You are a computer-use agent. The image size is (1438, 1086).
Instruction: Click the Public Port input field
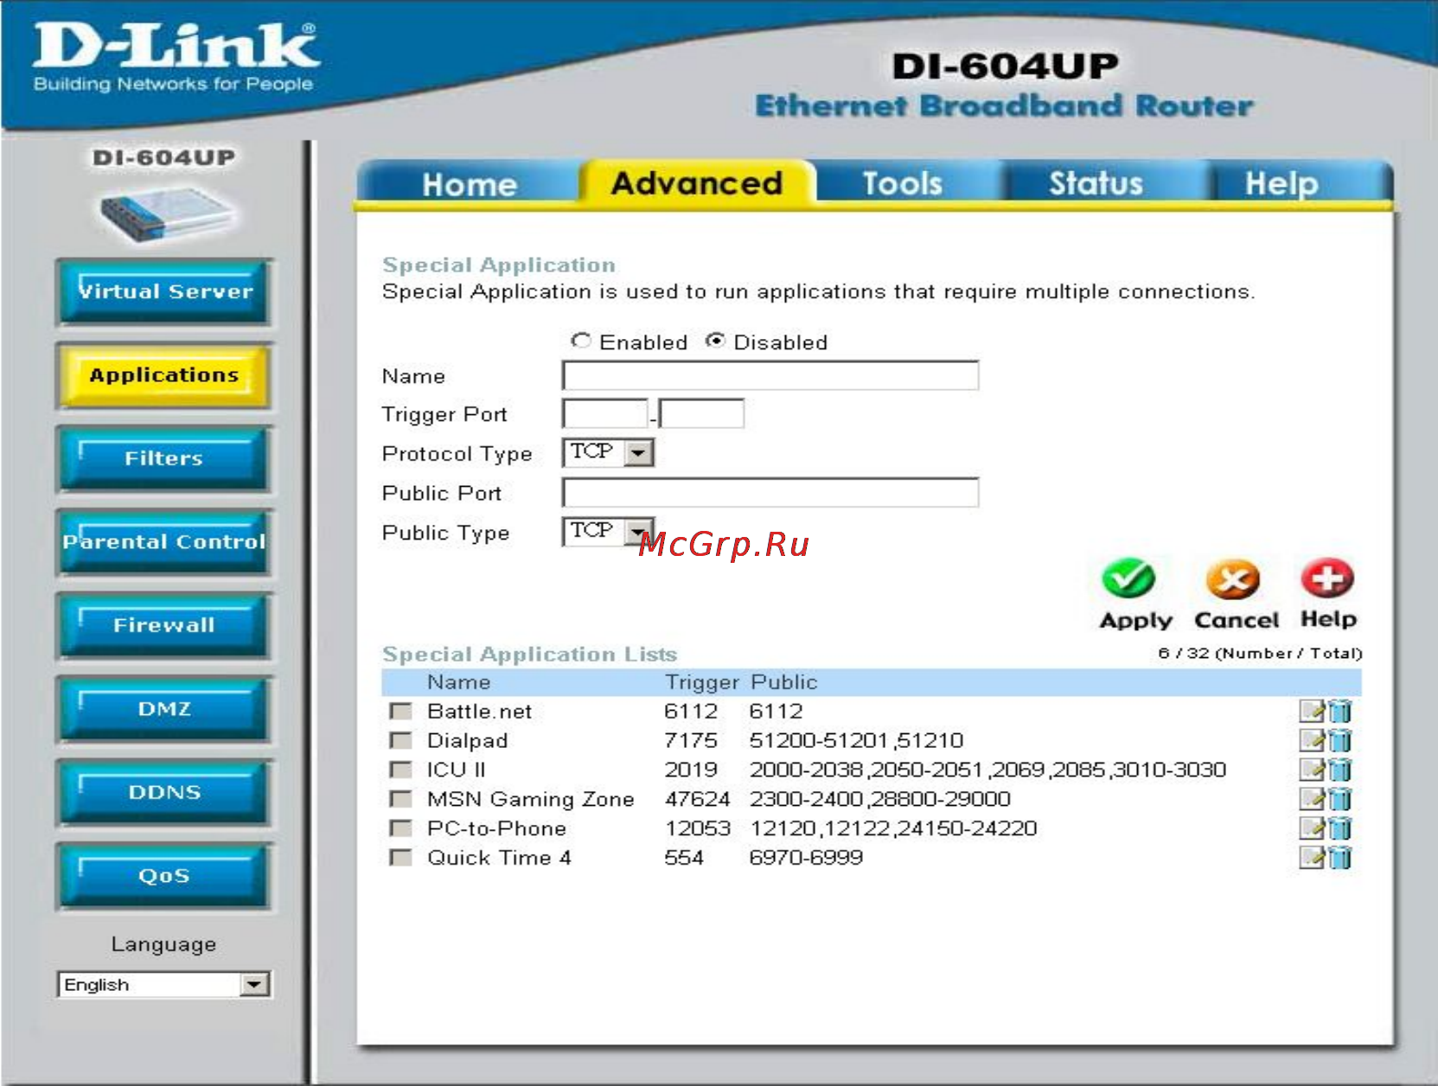[770, 493]
